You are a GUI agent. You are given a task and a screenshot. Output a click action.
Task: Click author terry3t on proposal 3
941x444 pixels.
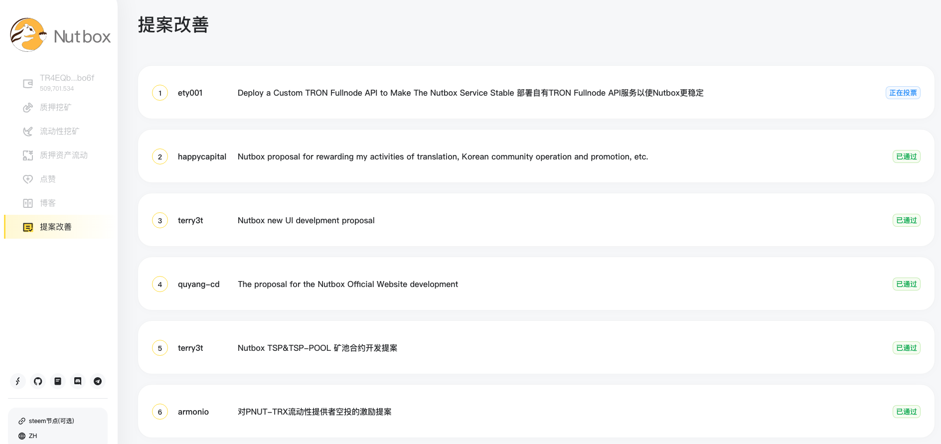(190, 220)
